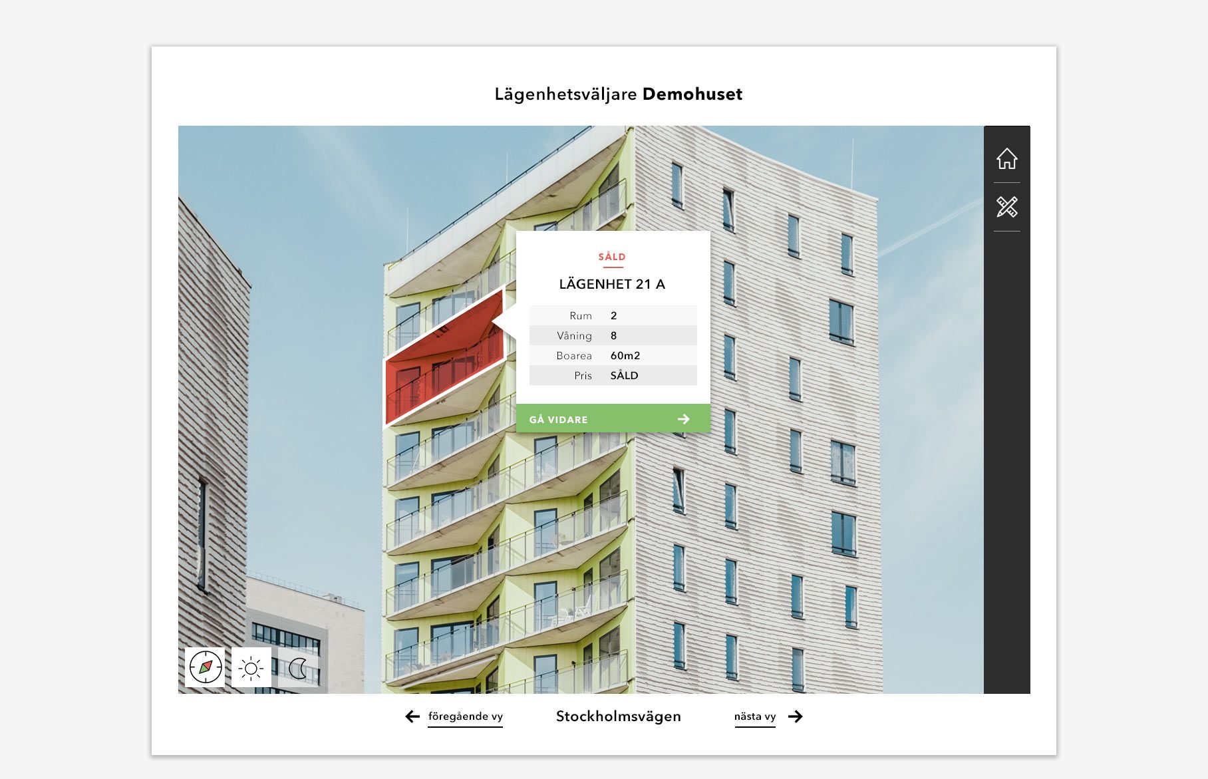
Task: Open the "föregående vy" link
Action: click(465, 716)
